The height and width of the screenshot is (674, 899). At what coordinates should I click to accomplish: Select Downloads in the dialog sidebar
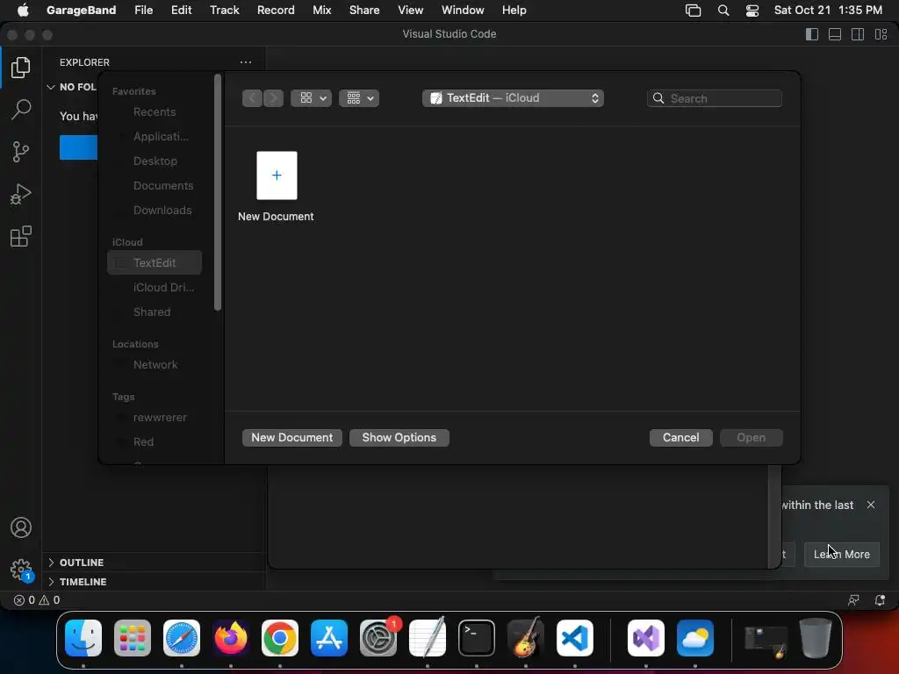coord(155,211)
